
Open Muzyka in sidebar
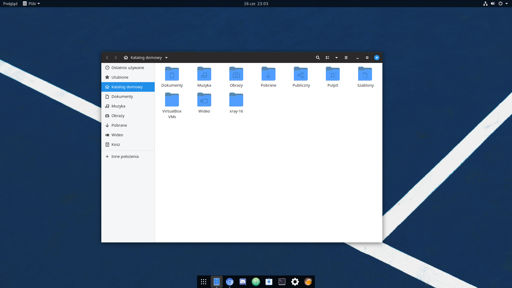128,106
